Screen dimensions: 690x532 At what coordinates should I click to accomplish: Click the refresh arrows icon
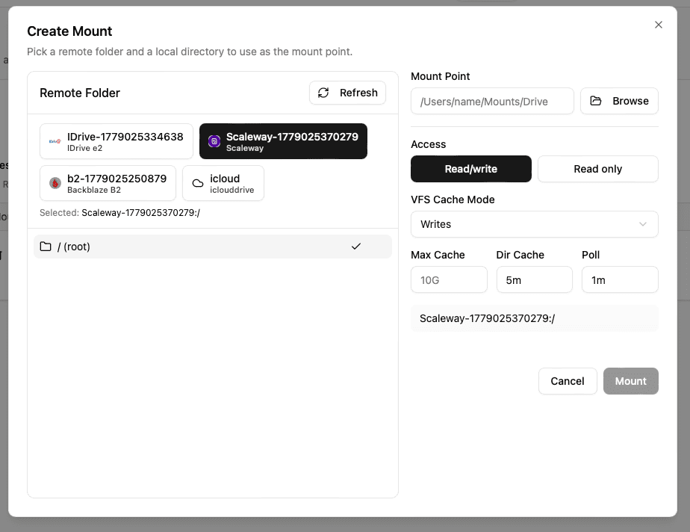click(323, 93)
